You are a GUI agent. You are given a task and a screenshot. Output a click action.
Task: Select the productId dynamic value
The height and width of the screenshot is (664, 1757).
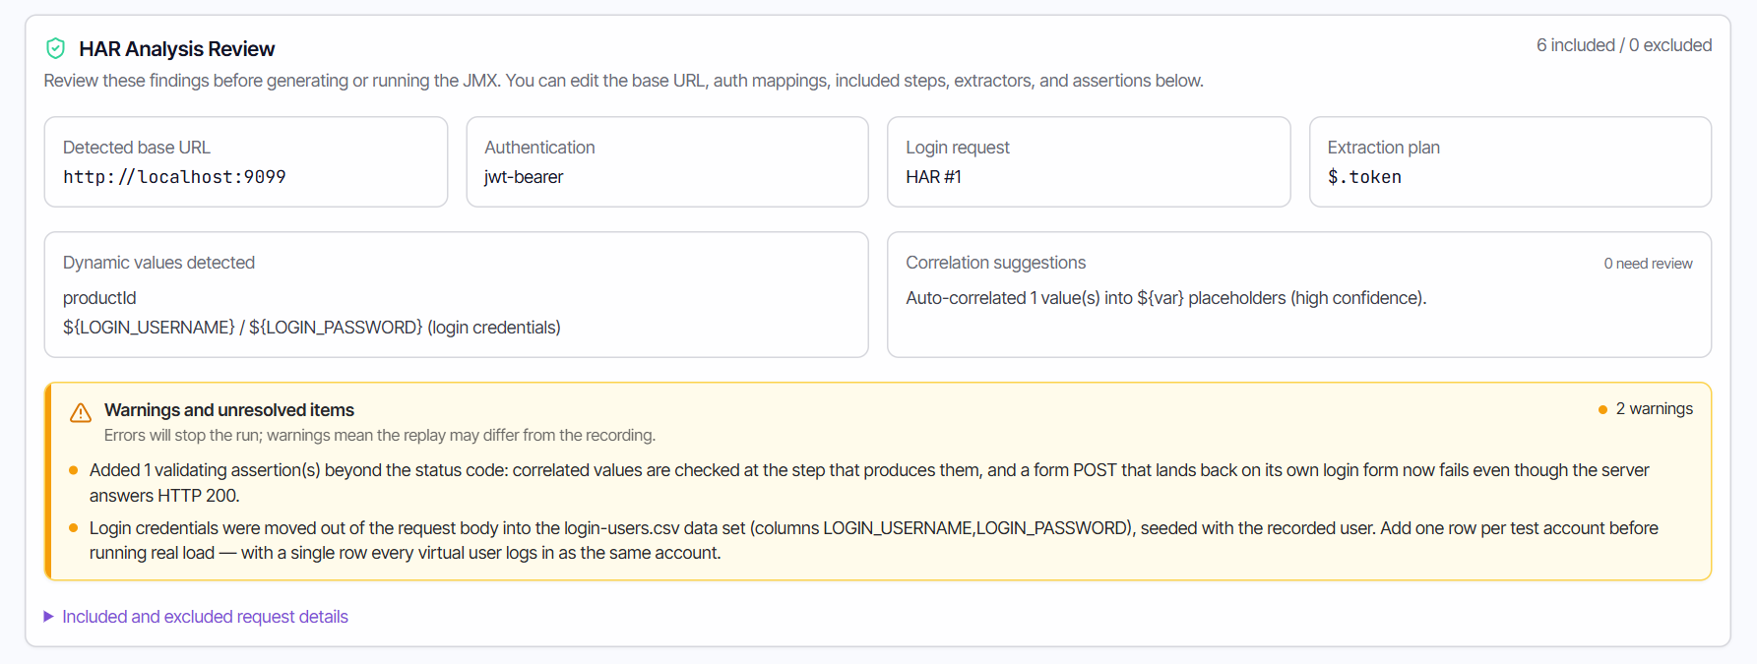coord(99,298)
